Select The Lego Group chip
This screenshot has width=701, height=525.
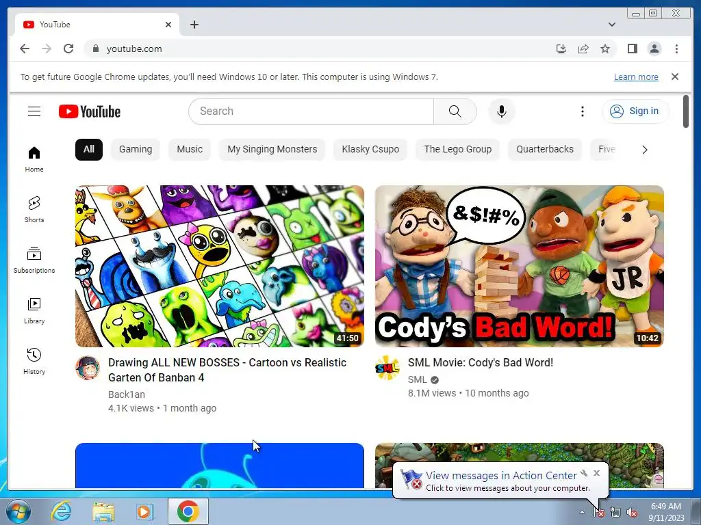click(x=458, y=149)
